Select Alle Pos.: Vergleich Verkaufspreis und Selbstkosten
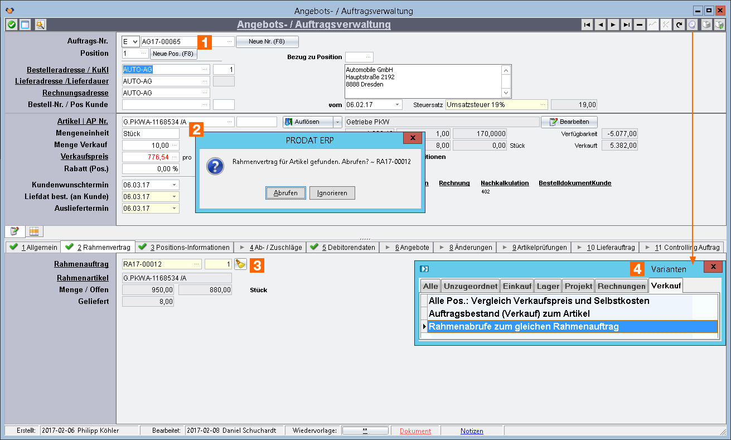 pos(573,301)
